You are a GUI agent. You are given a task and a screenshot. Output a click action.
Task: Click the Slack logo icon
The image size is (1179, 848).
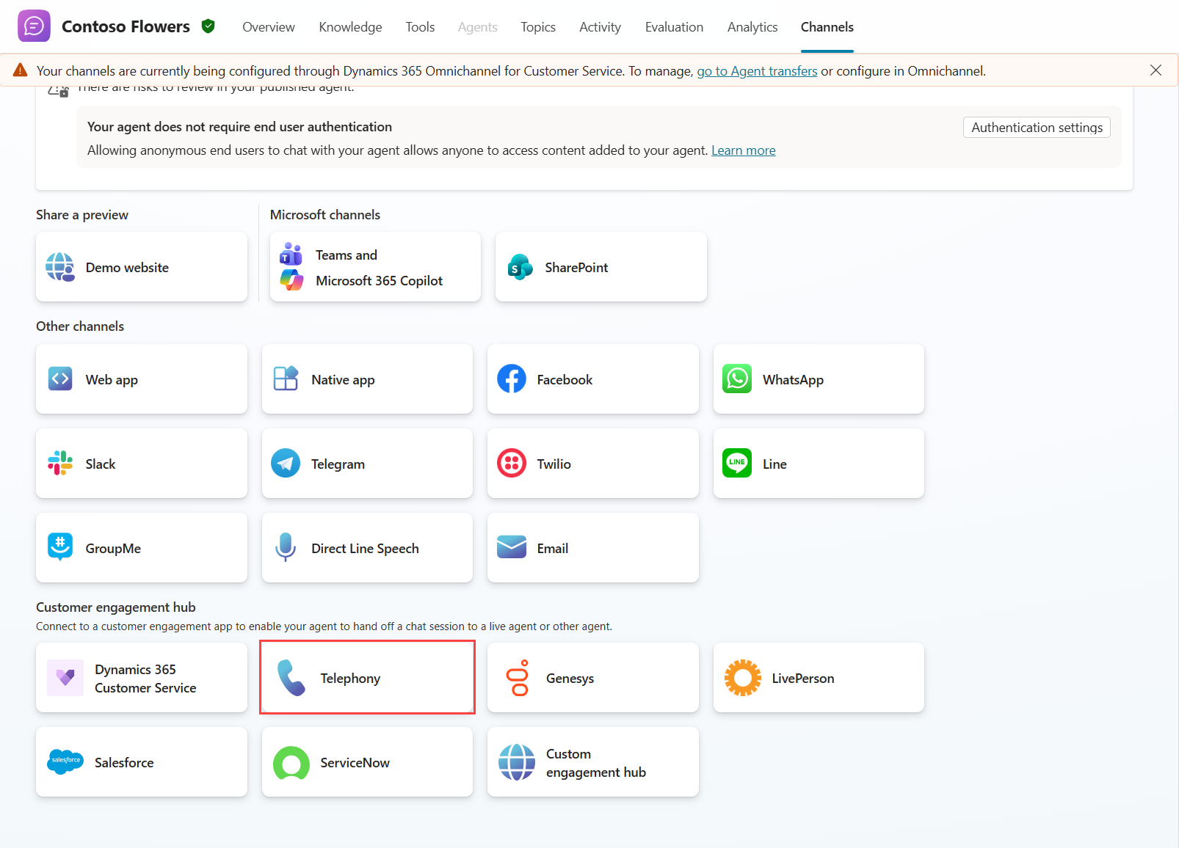tap(60, 464)
